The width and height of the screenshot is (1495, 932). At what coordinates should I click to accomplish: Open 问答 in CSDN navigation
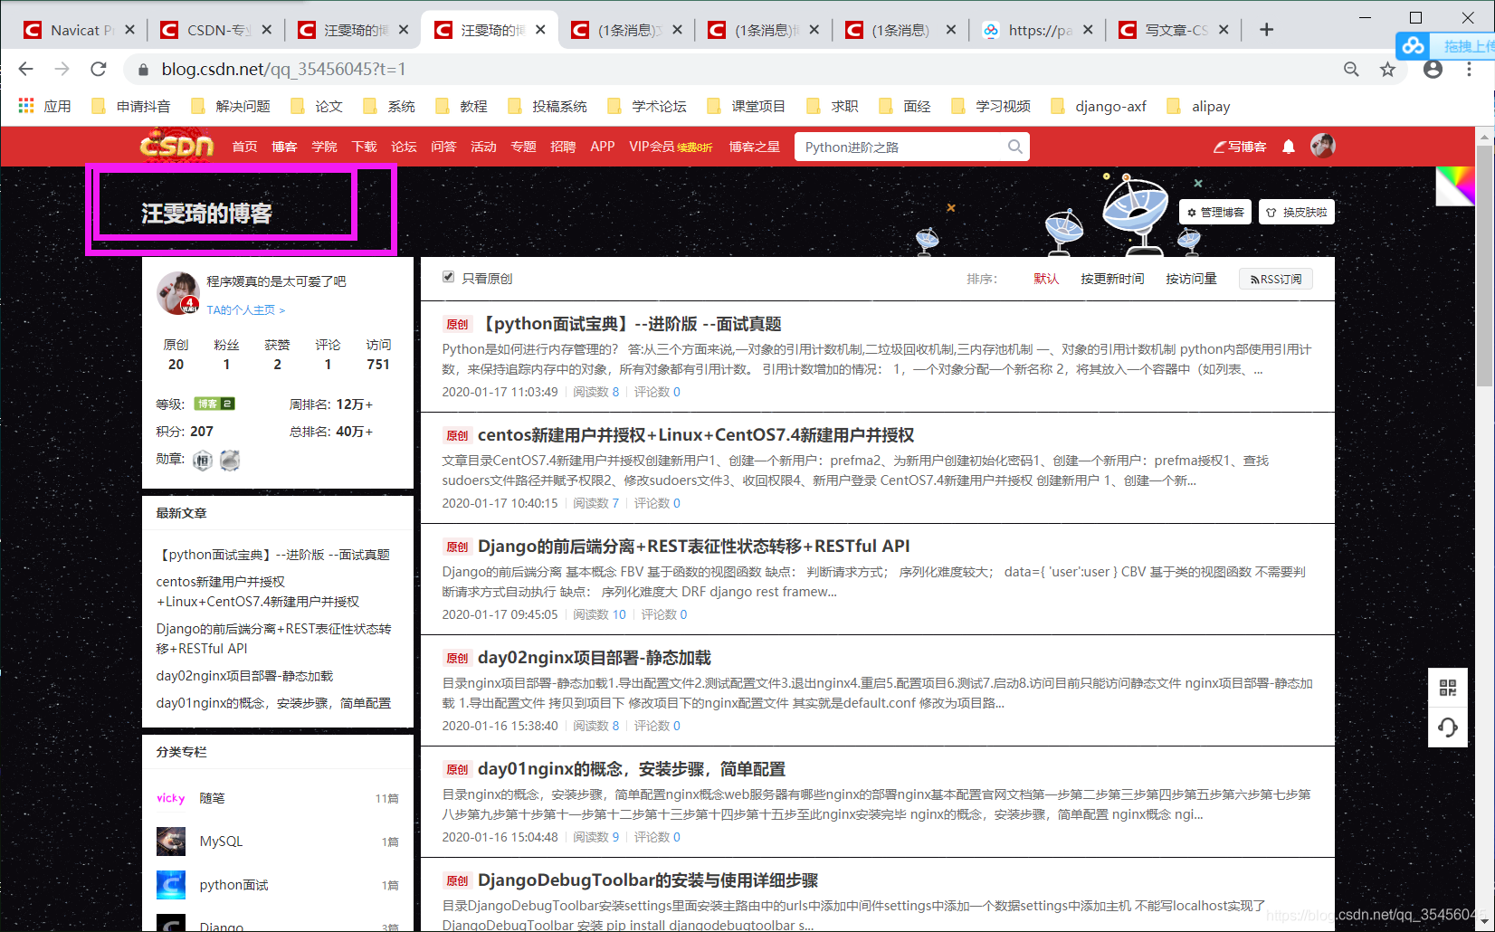[443, 147]
